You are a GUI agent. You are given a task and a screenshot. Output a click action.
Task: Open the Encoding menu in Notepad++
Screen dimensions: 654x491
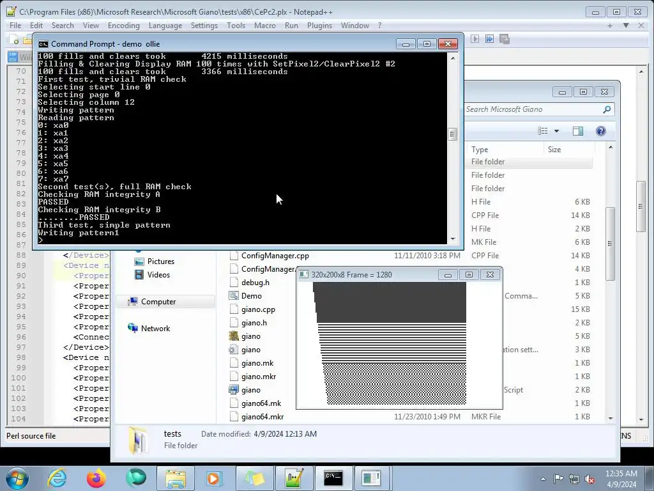click(124, 26)
